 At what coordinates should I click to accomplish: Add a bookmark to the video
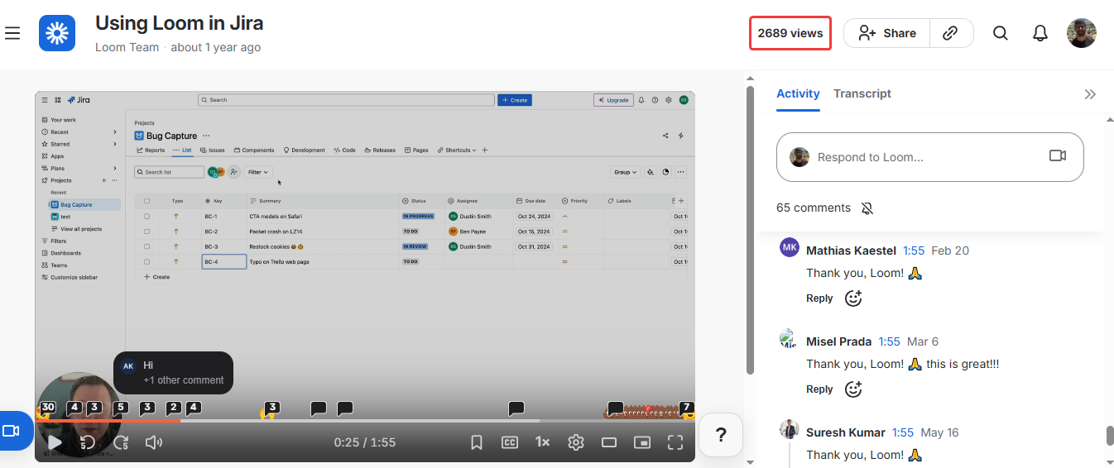(x=477, y=442)
